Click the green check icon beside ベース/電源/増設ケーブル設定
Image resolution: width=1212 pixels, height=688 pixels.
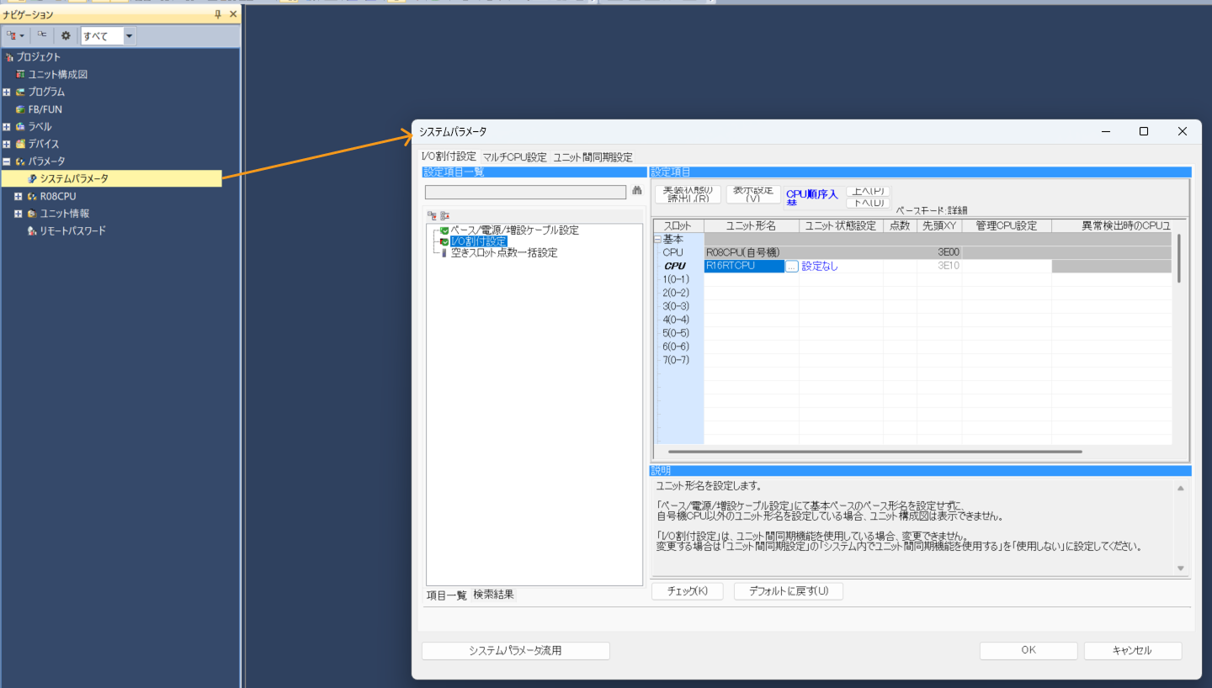pyautogui.click(x=444, y=230)
